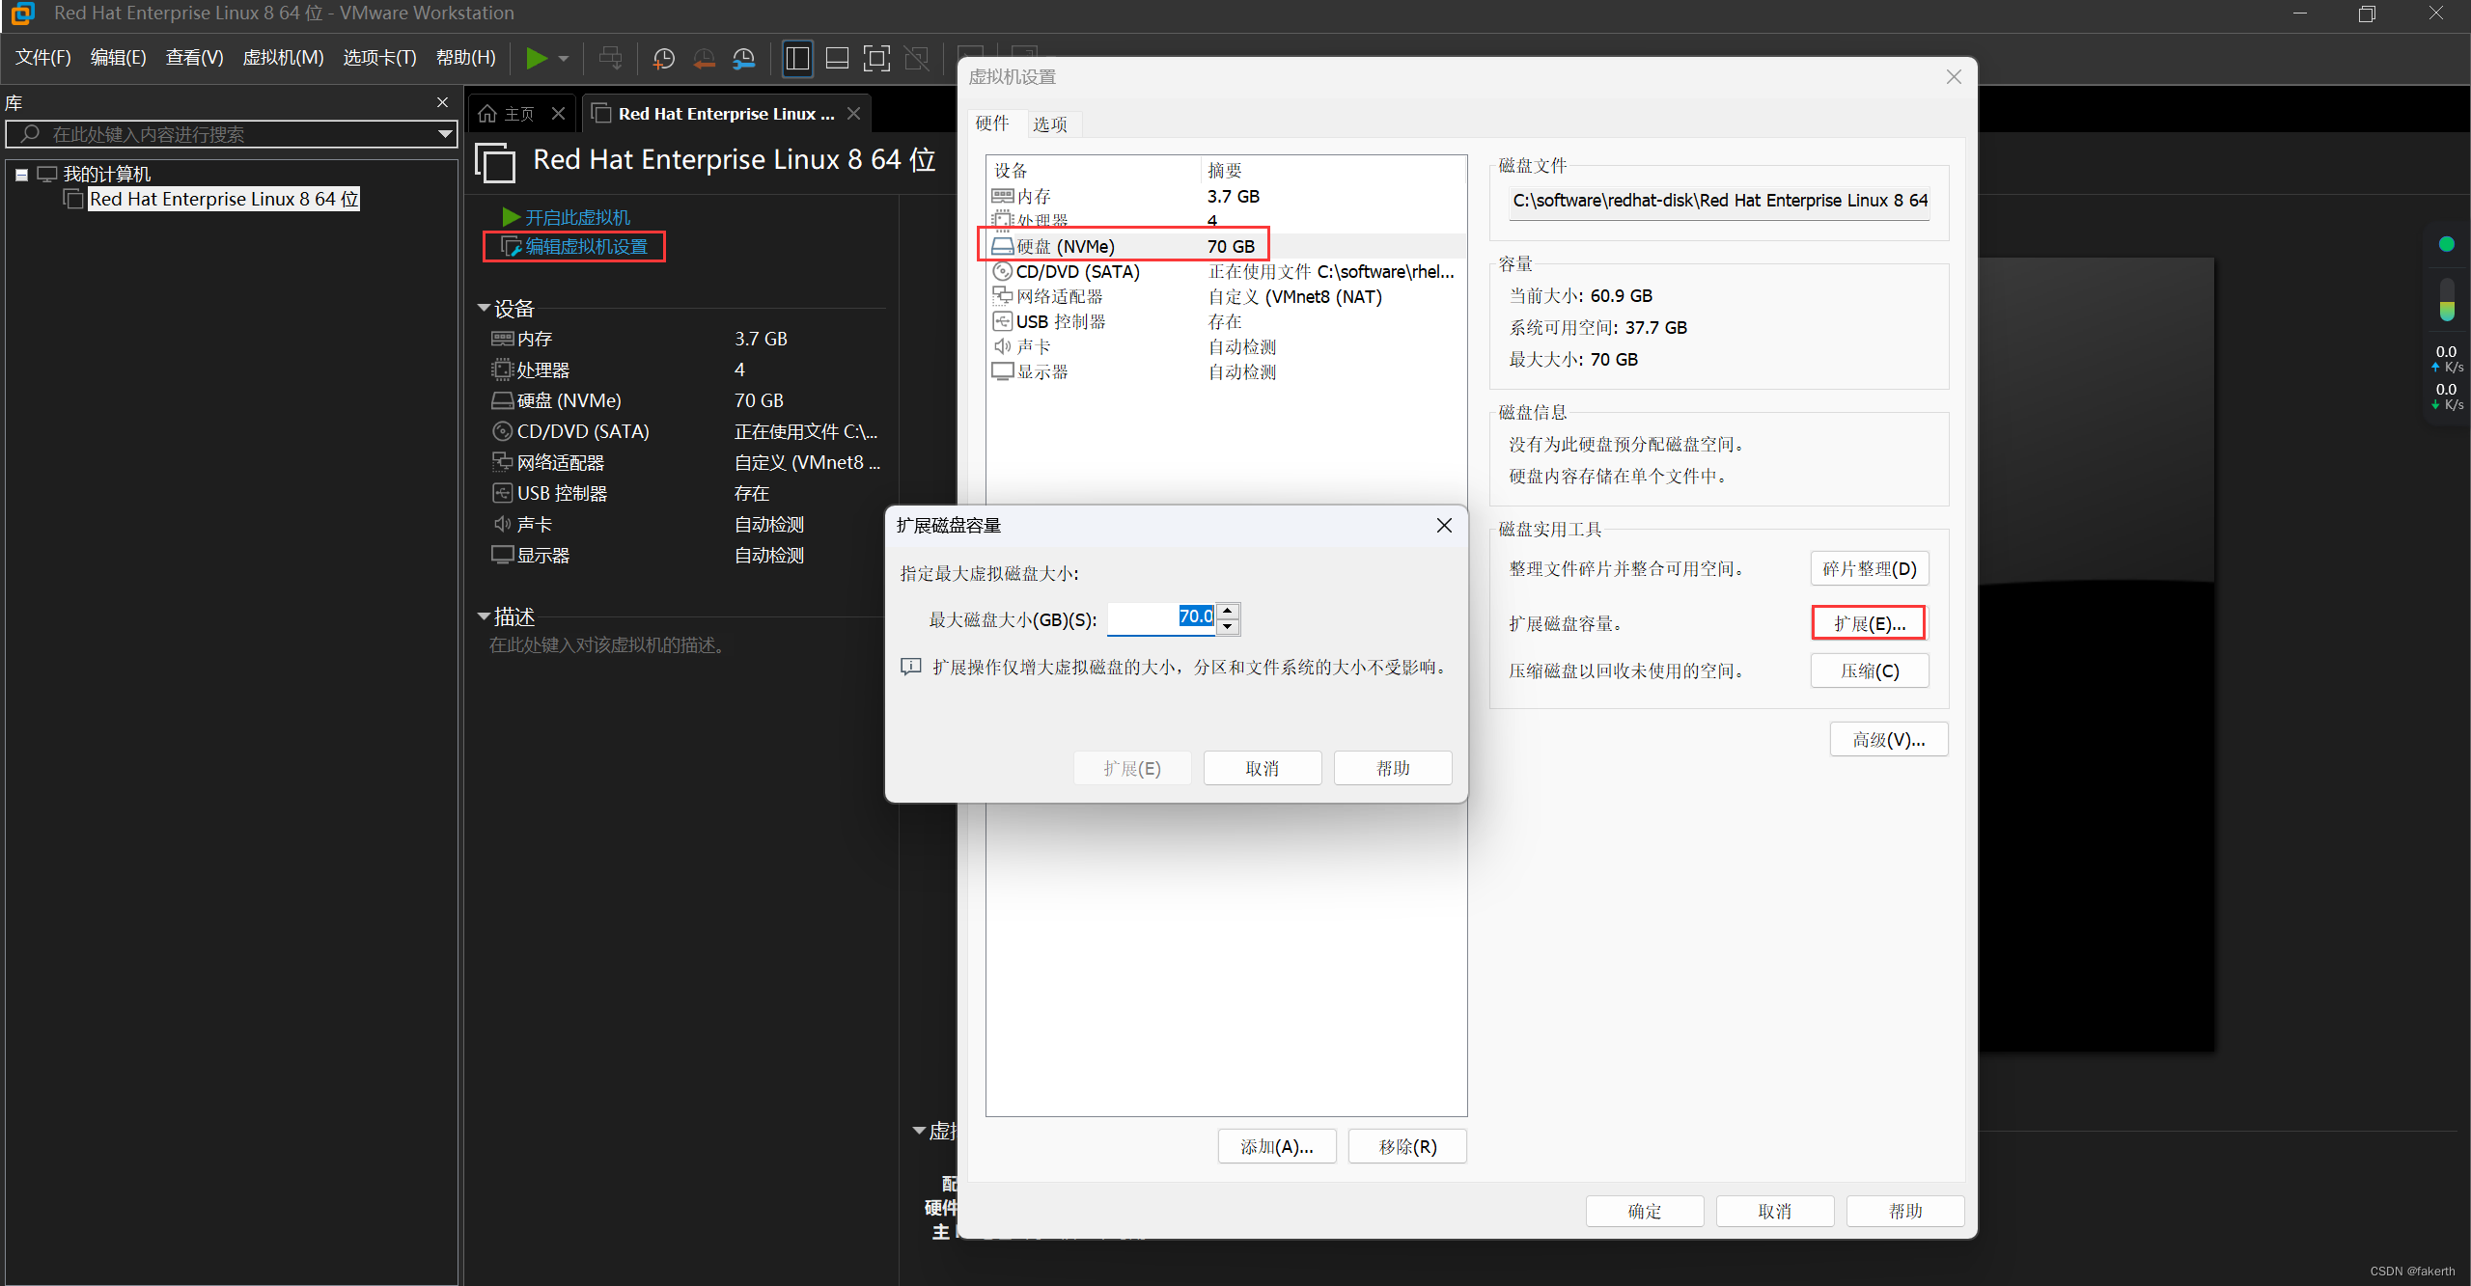The image size is (2471, 1286).
Task: Decrease disk size with spinner down arrow
Action: [x=1228, y=627]
